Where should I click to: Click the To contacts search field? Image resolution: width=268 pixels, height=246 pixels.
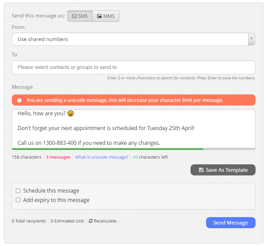[133, 67]
